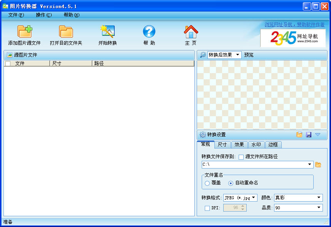This screenshot has width=331, height=227.
Task: Expand the C:\ save path dropdown
Action: 309,164
